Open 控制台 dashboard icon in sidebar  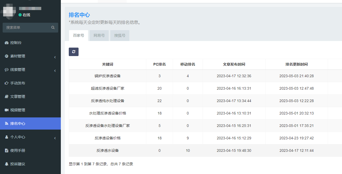(7, 43)
